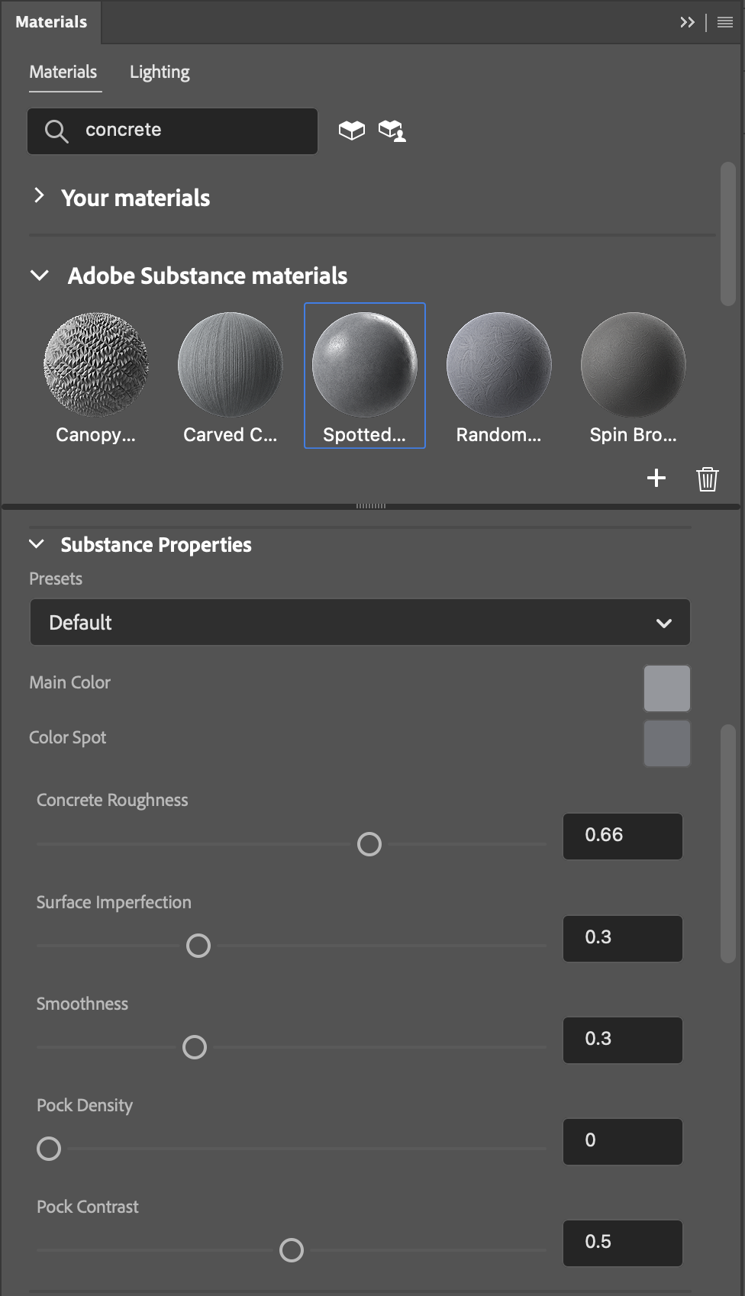Select the Canopy concrete material thumbnail
Viewport: 745px width, 1296px height.
click(x=96, y=365)
